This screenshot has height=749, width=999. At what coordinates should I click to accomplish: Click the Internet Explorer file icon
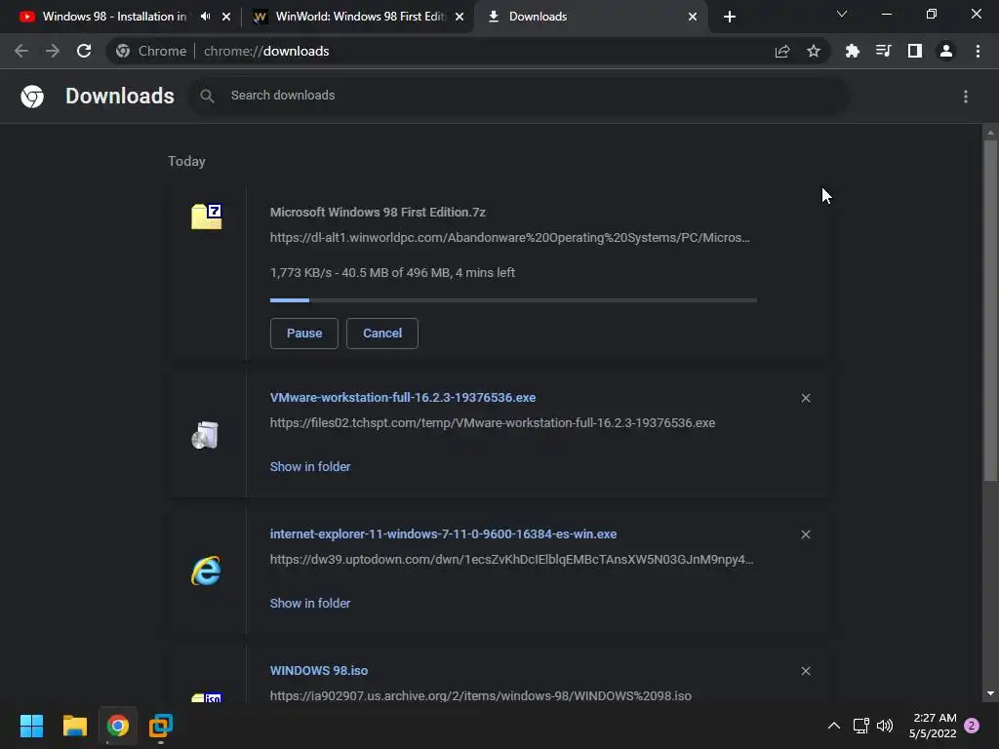point(206,571)
